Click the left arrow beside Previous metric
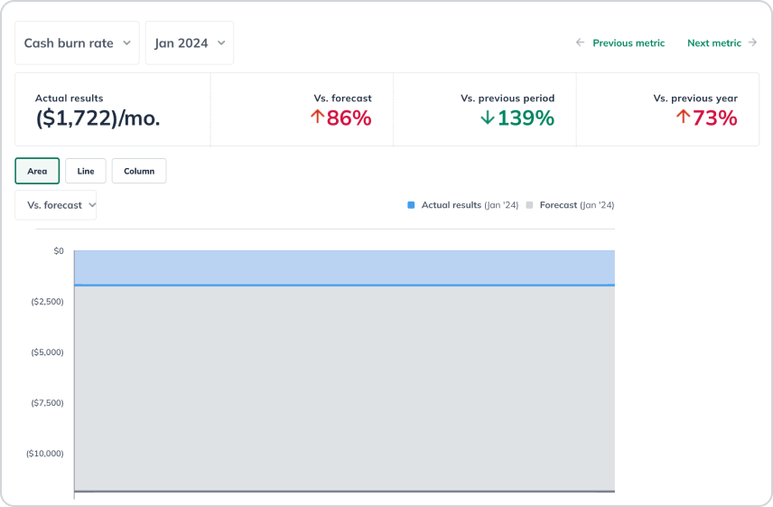773x507 pixels. 581,42
